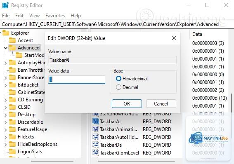Viewport: 234px width, 164px height.
Task: Select the TaskbarDa value name
Action: coord(111,145)
